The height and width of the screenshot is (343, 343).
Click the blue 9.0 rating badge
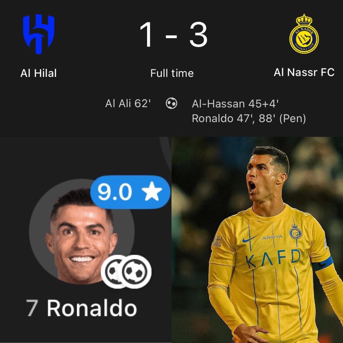pyautogui.click(x=130, y=192)
